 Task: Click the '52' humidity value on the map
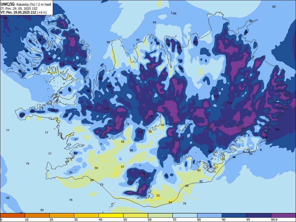tap(158, 196)
